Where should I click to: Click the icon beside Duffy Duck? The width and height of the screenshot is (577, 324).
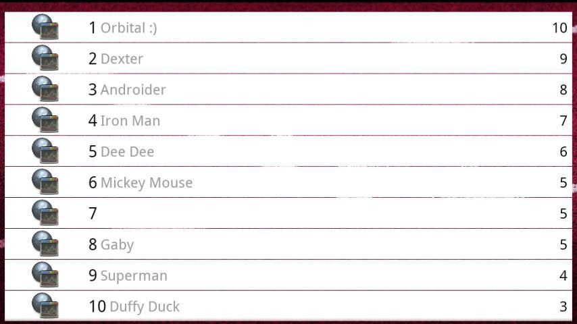coord(45,306)
